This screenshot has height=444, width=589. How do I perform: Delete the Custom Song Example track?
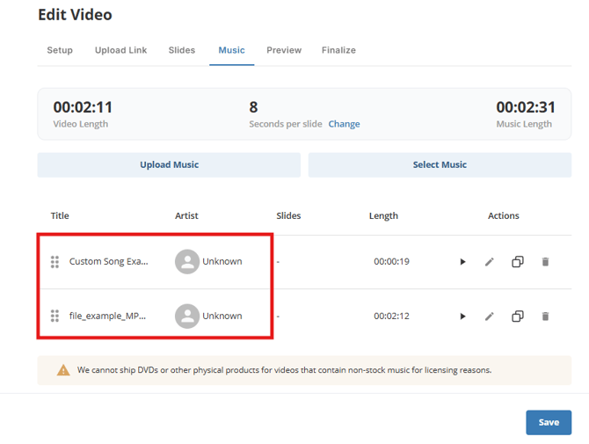pyautogui.click(x=545, y=262)
